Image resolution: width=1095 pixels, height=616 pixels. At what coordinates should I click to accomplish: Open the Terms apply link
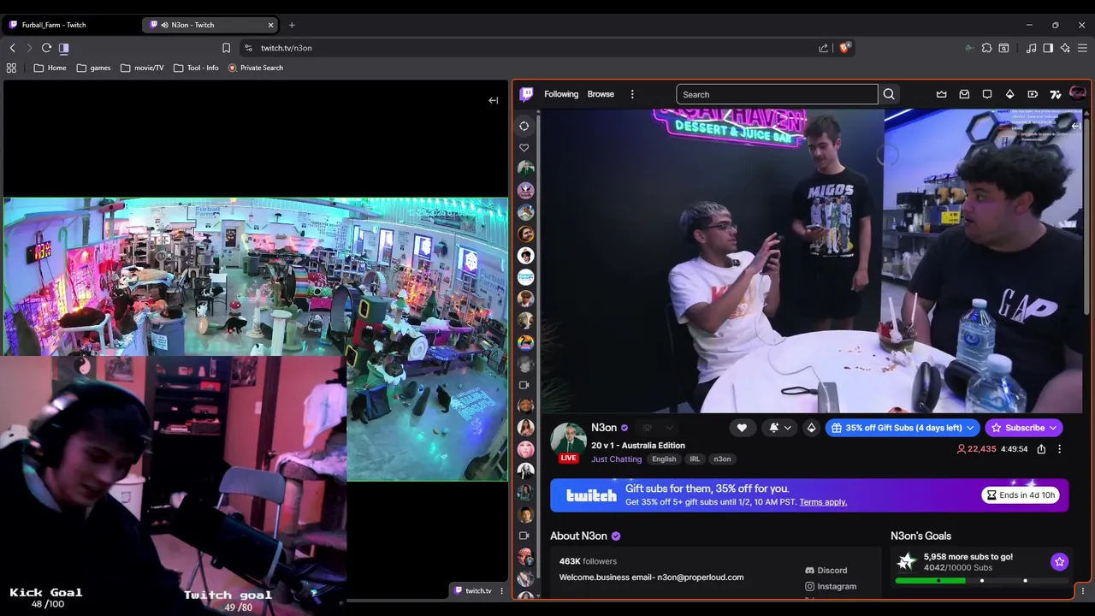coord(823,502)
